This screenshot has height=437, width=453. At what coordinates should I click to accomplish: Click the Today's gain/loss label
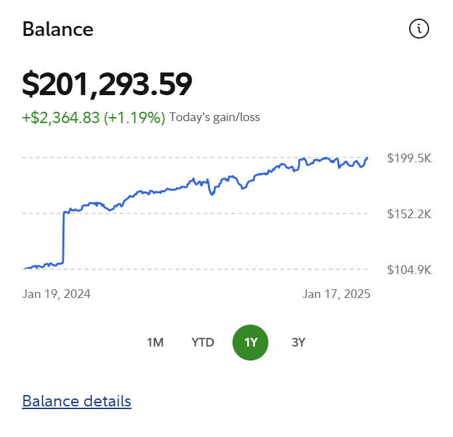[x=215, y=118]
